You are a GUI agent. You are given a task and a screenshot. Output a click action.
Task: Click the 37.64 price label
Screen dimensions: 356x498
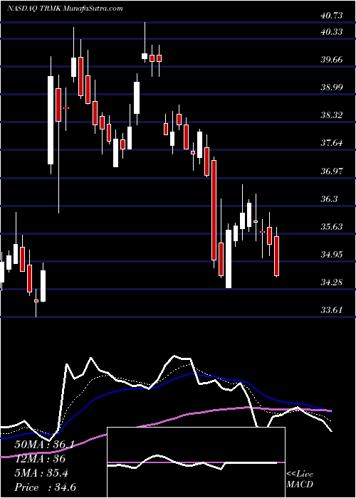coord(332,143)
